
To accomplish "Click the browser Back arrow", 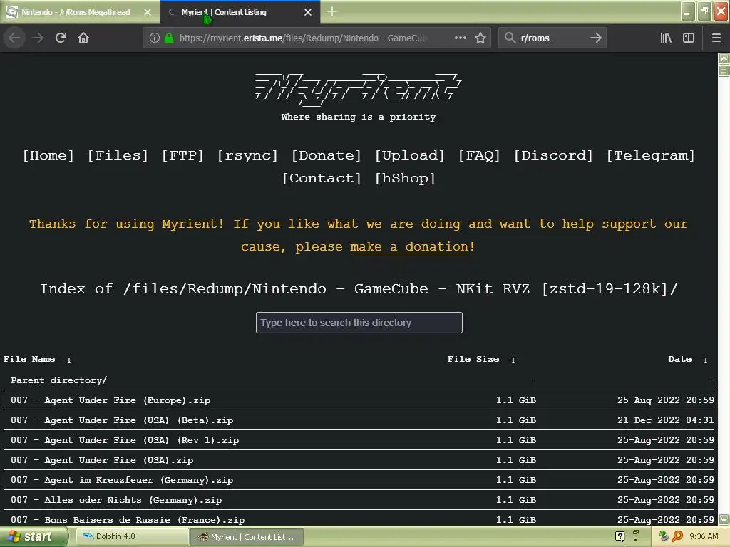I will coord(14,38).
